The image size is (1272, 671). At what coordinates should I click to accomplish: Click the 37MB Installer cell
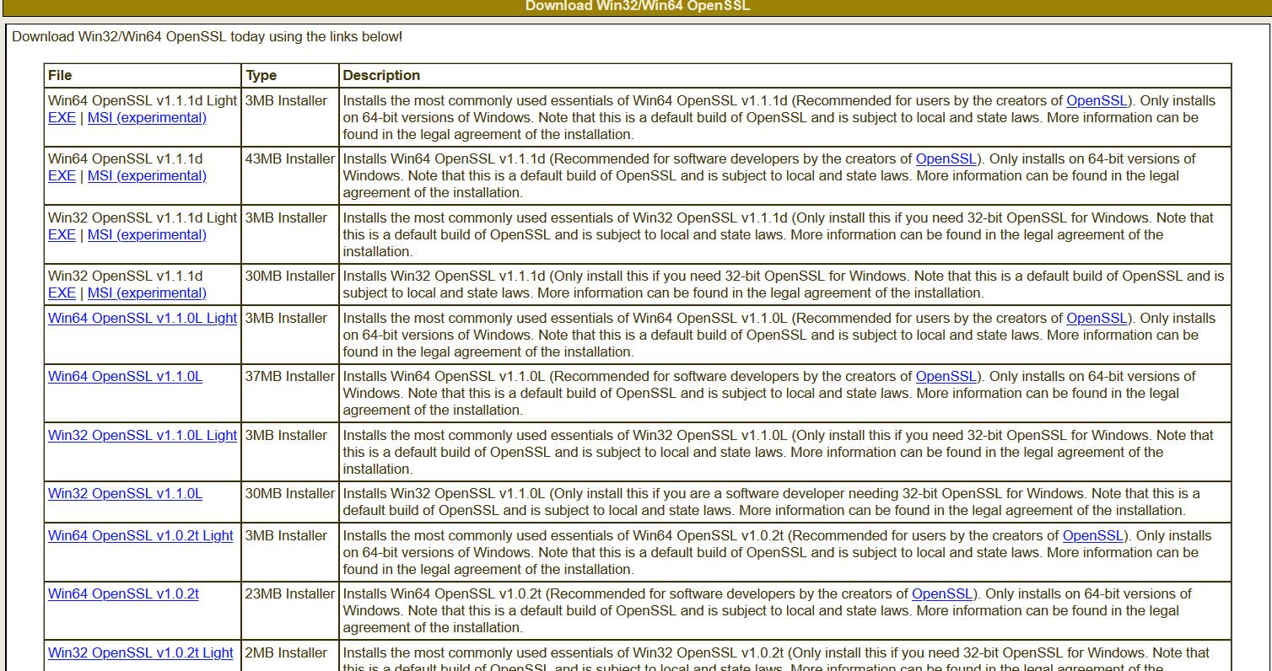click(x=290, y=393)
